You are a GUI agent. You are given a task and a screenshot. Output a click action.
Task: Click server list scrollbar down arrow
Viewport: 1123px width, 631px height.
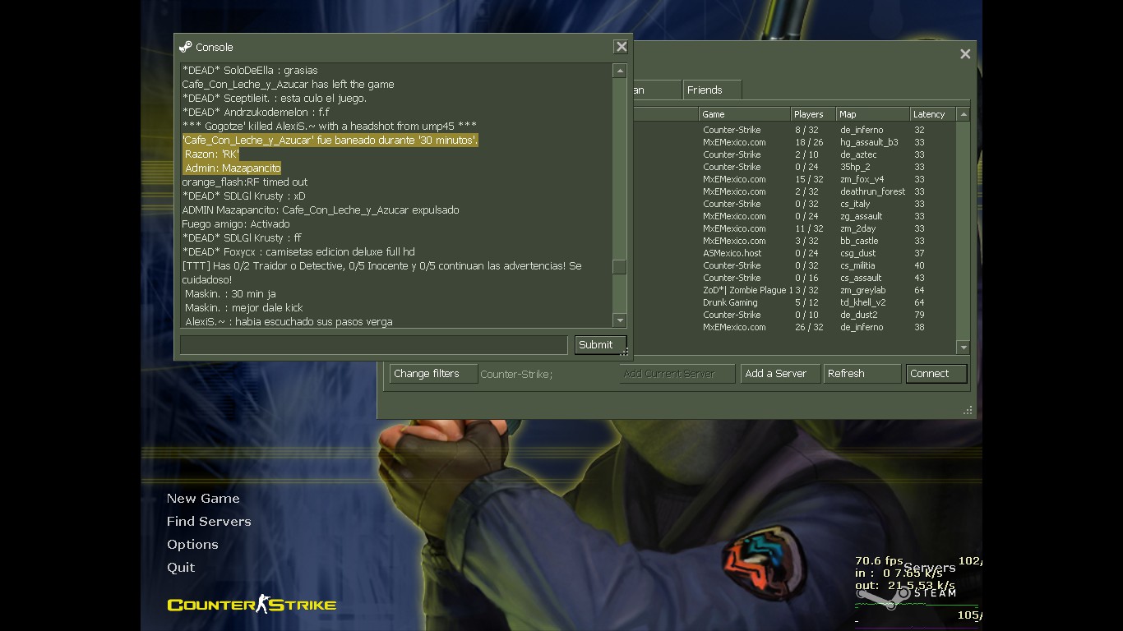pos(964,348)
